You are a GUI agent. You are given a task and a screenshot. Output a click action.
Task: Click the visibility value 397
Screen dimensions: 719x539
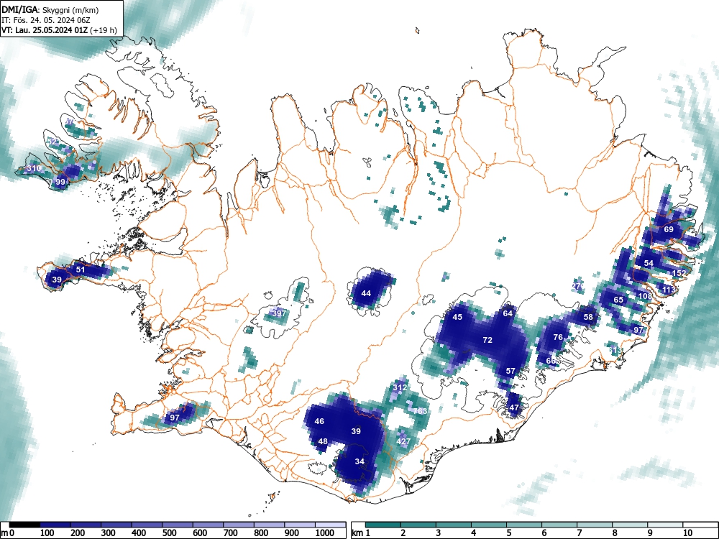click(279, 313)
